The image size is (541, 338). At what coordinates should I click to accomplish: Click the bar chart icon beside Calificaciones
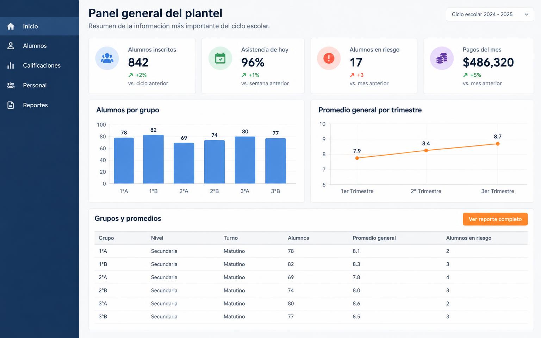click(x=11, y=65)
